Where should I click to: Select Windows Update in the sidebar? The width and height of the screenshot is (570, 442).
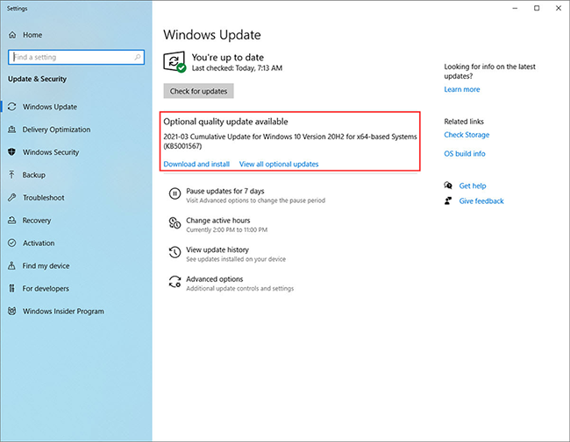tap(50, 107)
